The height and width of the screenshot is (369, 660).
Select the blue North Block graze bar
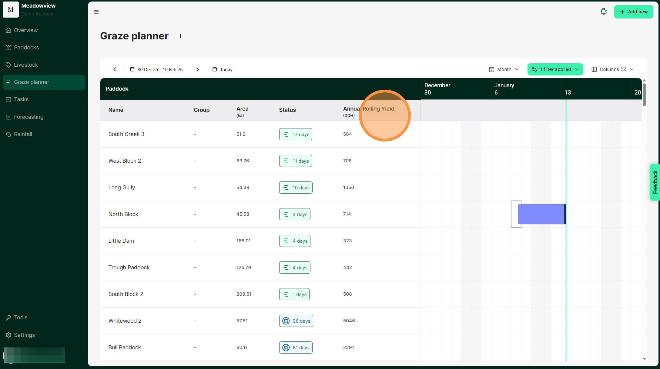[541, 214]
